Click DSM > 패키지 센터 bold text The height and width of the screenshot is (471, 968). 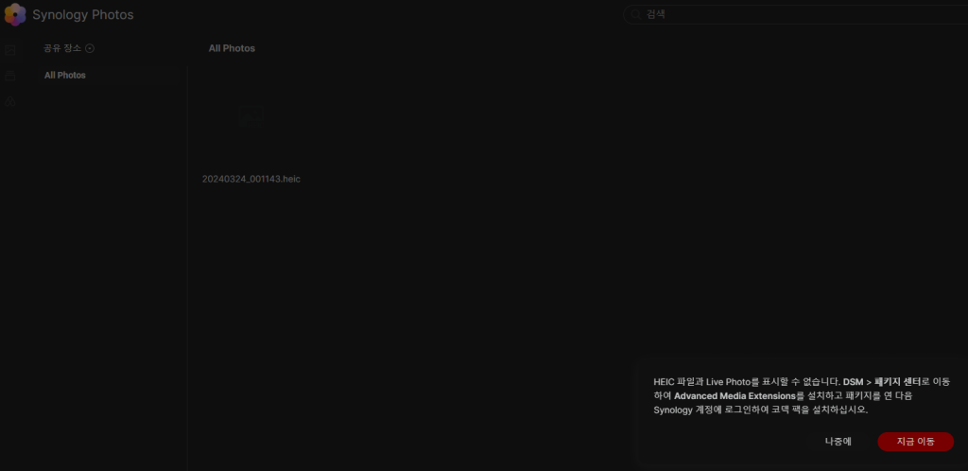click(x=881, y=381)
